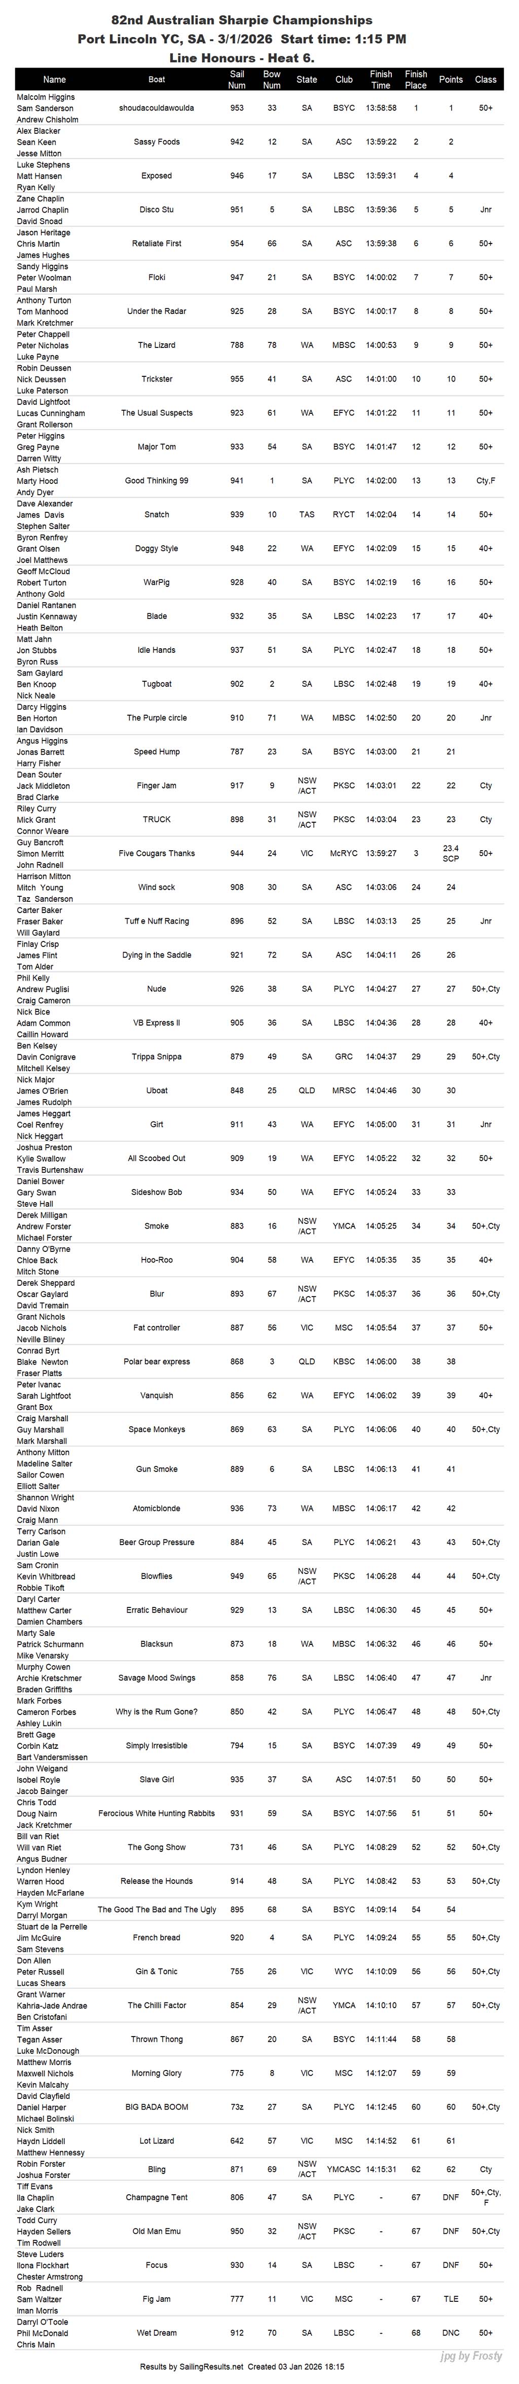The width and height of the screenshot is (519, 2384).
Task: Select the Finish Time column header
Action: coord(380,80)
